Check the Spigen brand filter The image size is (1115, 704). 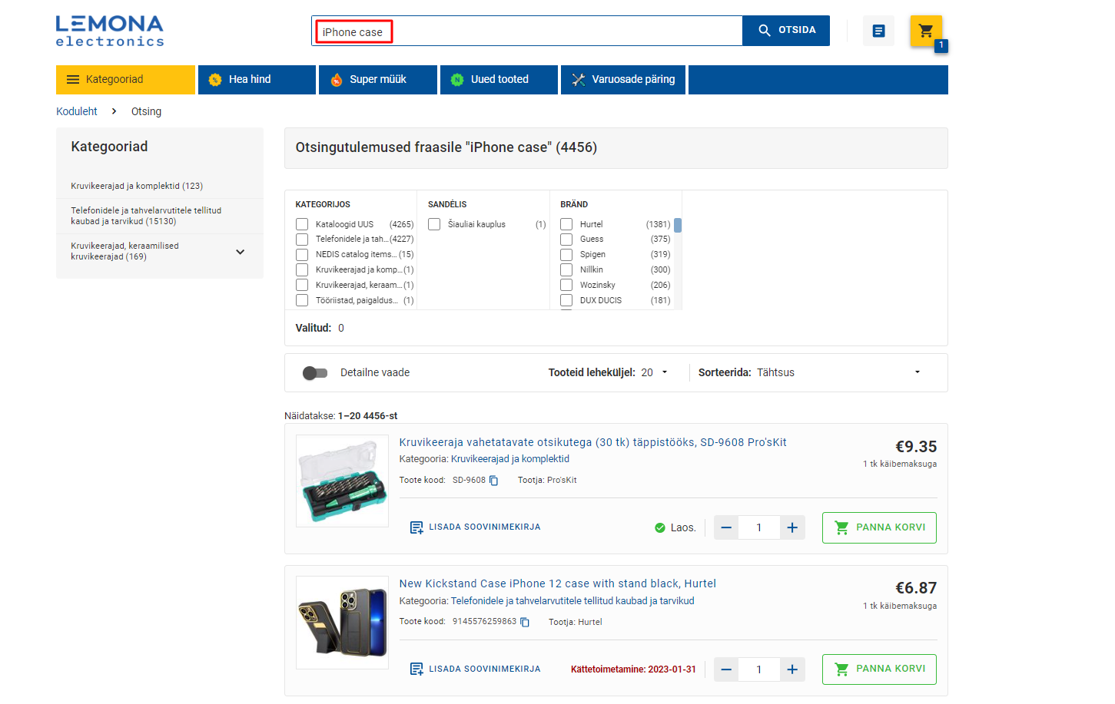(x=566, y=255)
